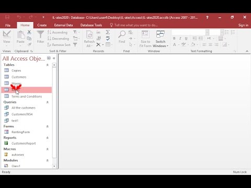The width and height of the screenshot is (251, 188).
Task: Click the CustomersReport report icon
Action: 6,143
